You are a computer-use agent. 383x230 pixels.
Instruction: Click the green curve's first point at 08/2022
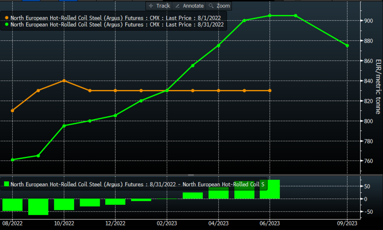point(13,160)
